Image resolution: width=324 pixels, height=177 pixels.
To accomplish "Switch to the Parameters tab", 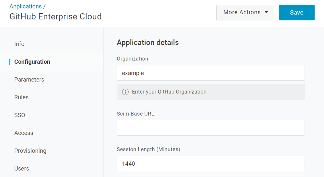I will tap(29, 79).
